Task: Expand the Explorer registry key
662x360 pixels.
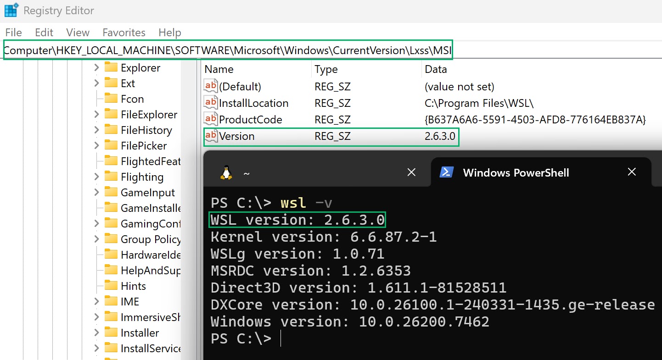Action: coord(96,68)
